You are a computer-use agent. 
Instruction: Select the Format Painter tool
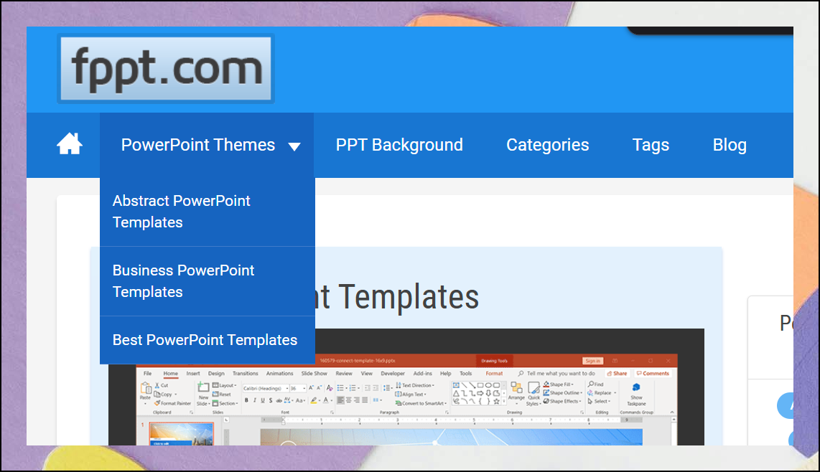(172, 403)
